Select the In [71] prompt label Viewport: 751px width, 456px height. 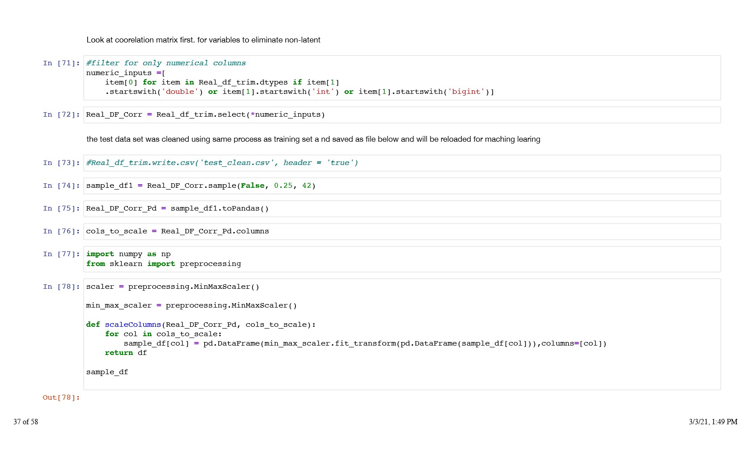pos(61,63)
